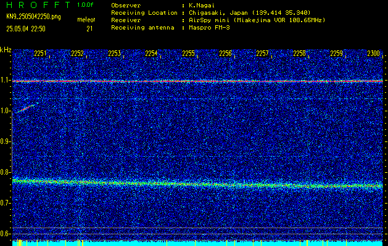Select the Chigasaki, Japan coordinates text
This screenshot has width=388, height=246.
(x=250, y=12)
